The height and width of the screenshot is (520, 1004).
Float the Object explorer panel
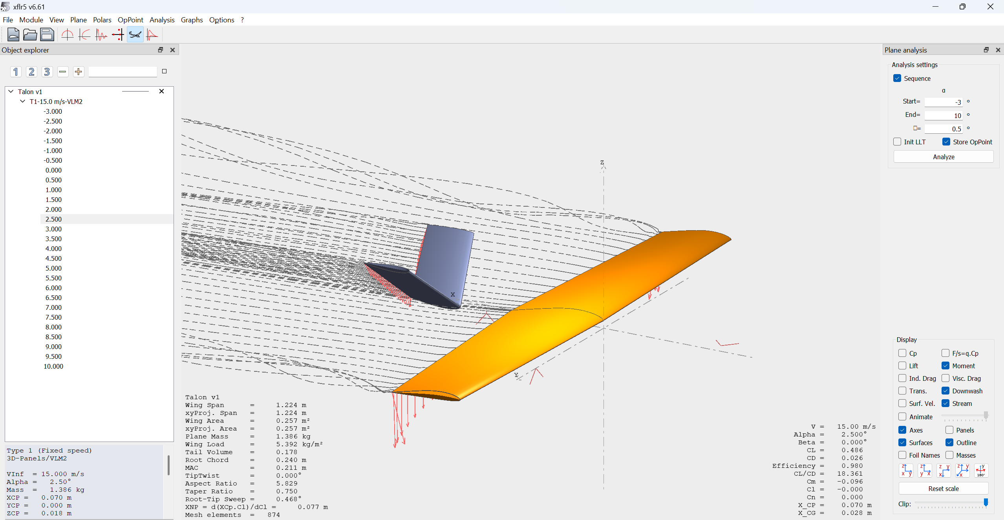tap(161, 50)
